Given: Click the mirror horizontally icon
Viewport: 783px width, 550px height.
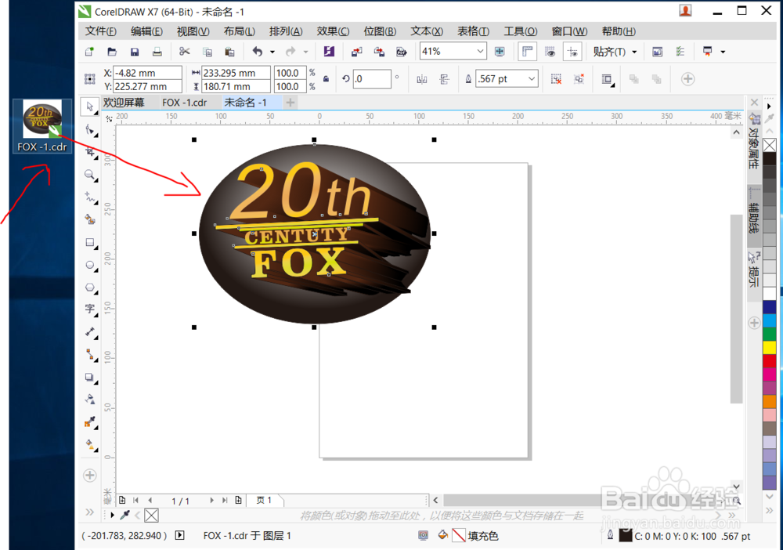Looking at the screenshot, I should (422, 79).
